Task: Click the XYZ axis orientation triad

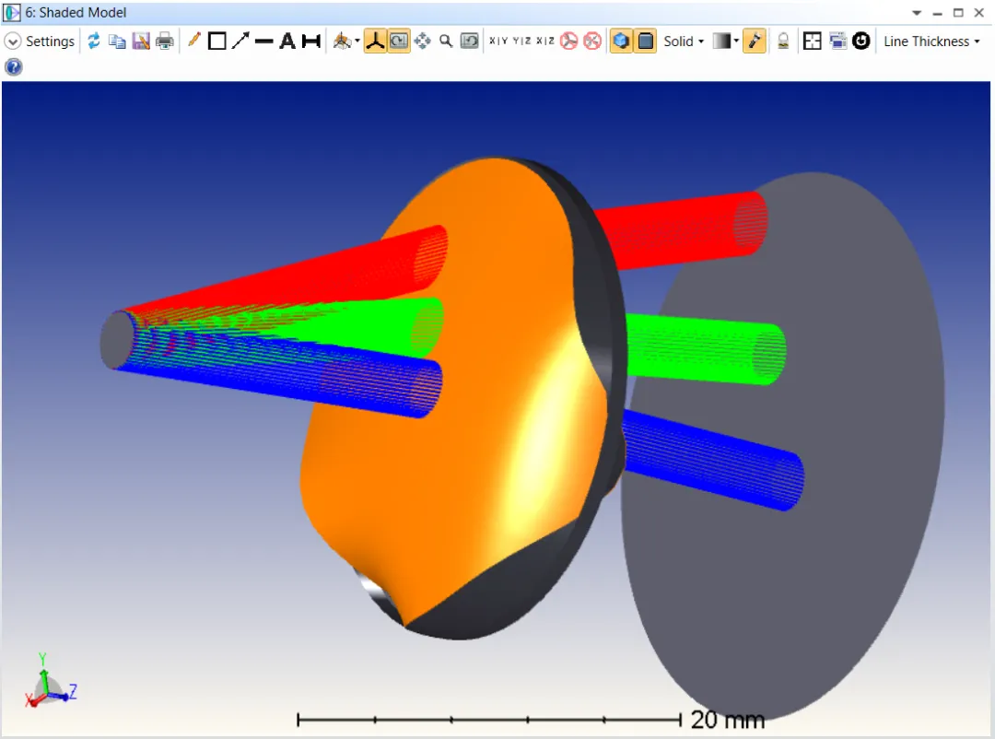Action: (51, 681)
